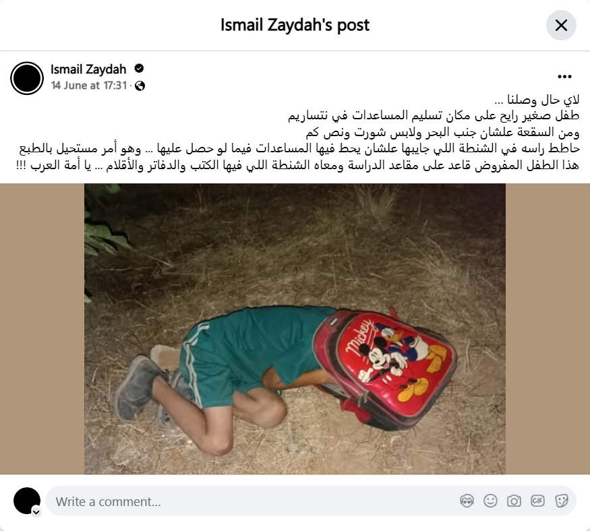Image resolution: width=590 pixels, height=531 pixels.
Task: Click the Ismail Zaydah's post dialog title
Action: point(295,25)
